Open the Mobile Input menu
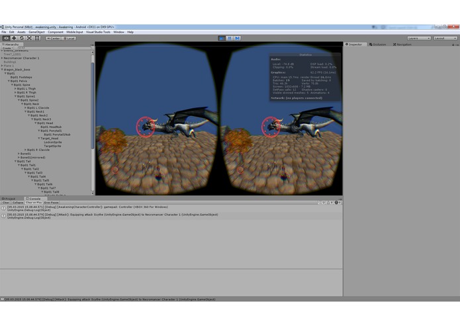Viewport: 460px width, 326px height. pyautogui.click(x=75, y=32)
